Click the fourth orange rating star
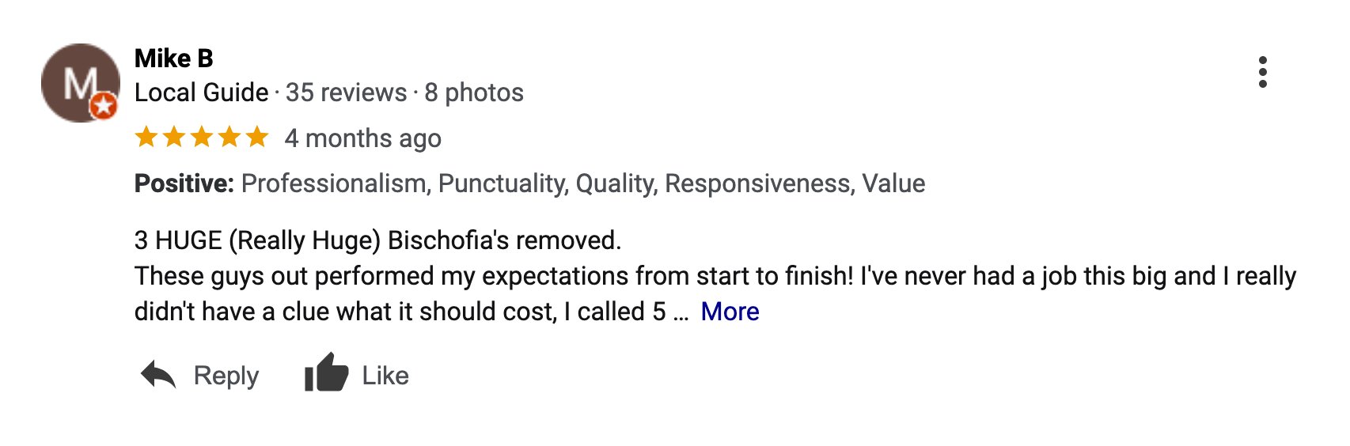Image resolution: width=1350 pixels, height=446 pixels. point(229,138)
